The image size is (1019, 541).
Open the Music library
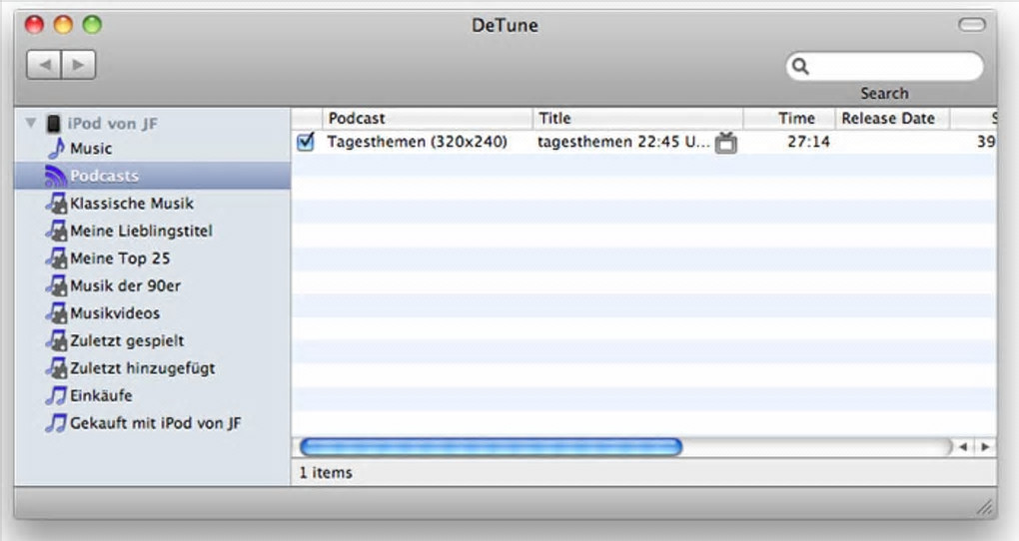[91, 149]
